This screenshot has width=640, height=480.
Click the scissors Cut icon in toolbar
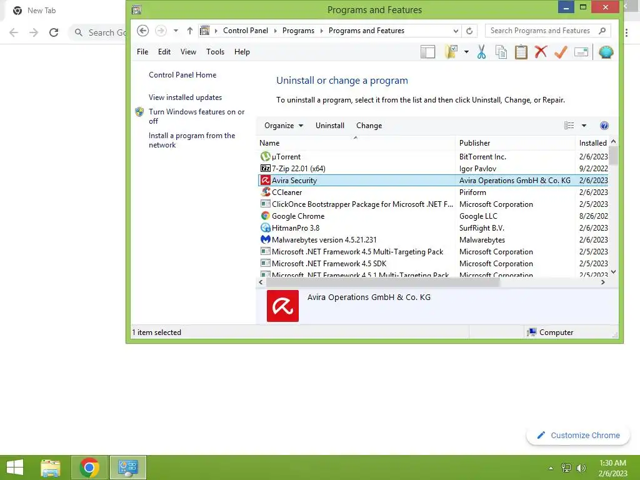(482, 52)
